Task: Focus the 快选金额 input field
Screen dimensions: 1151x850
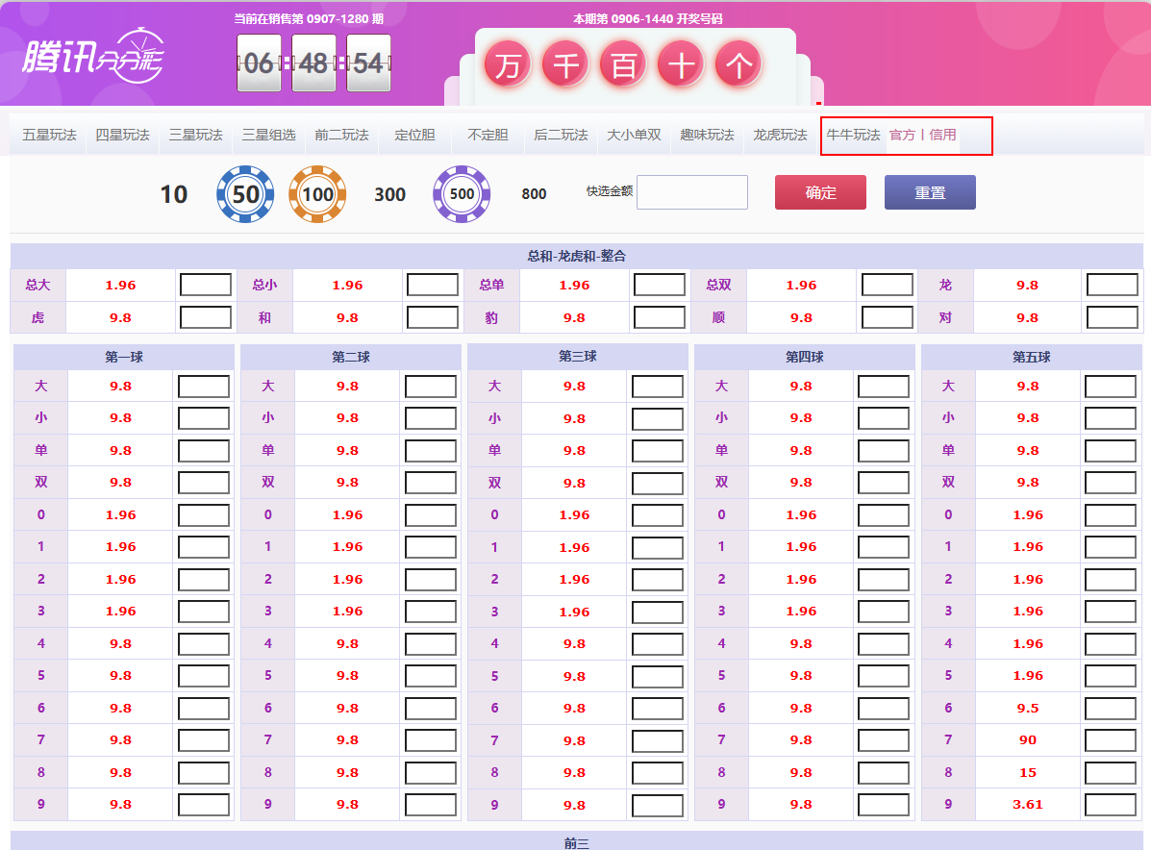Action: pyautogui.click(x=692, y=192)
